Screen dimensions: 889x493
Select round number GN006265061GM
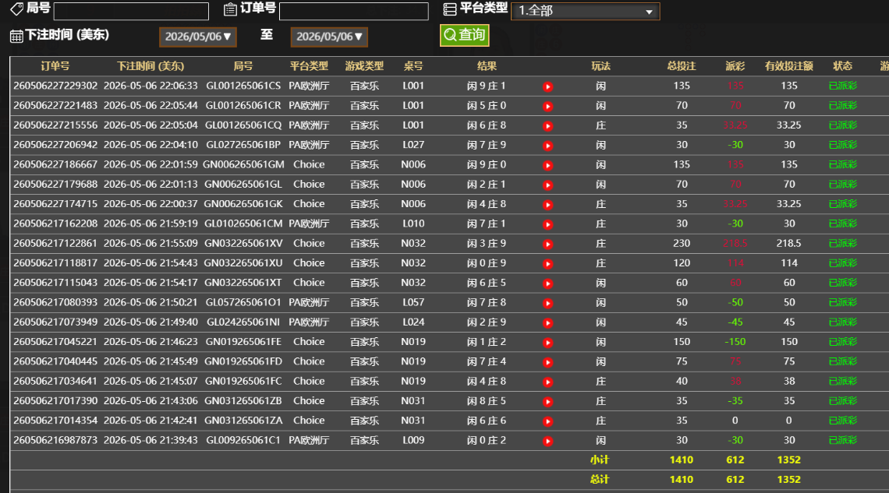[x=244, y=164]
